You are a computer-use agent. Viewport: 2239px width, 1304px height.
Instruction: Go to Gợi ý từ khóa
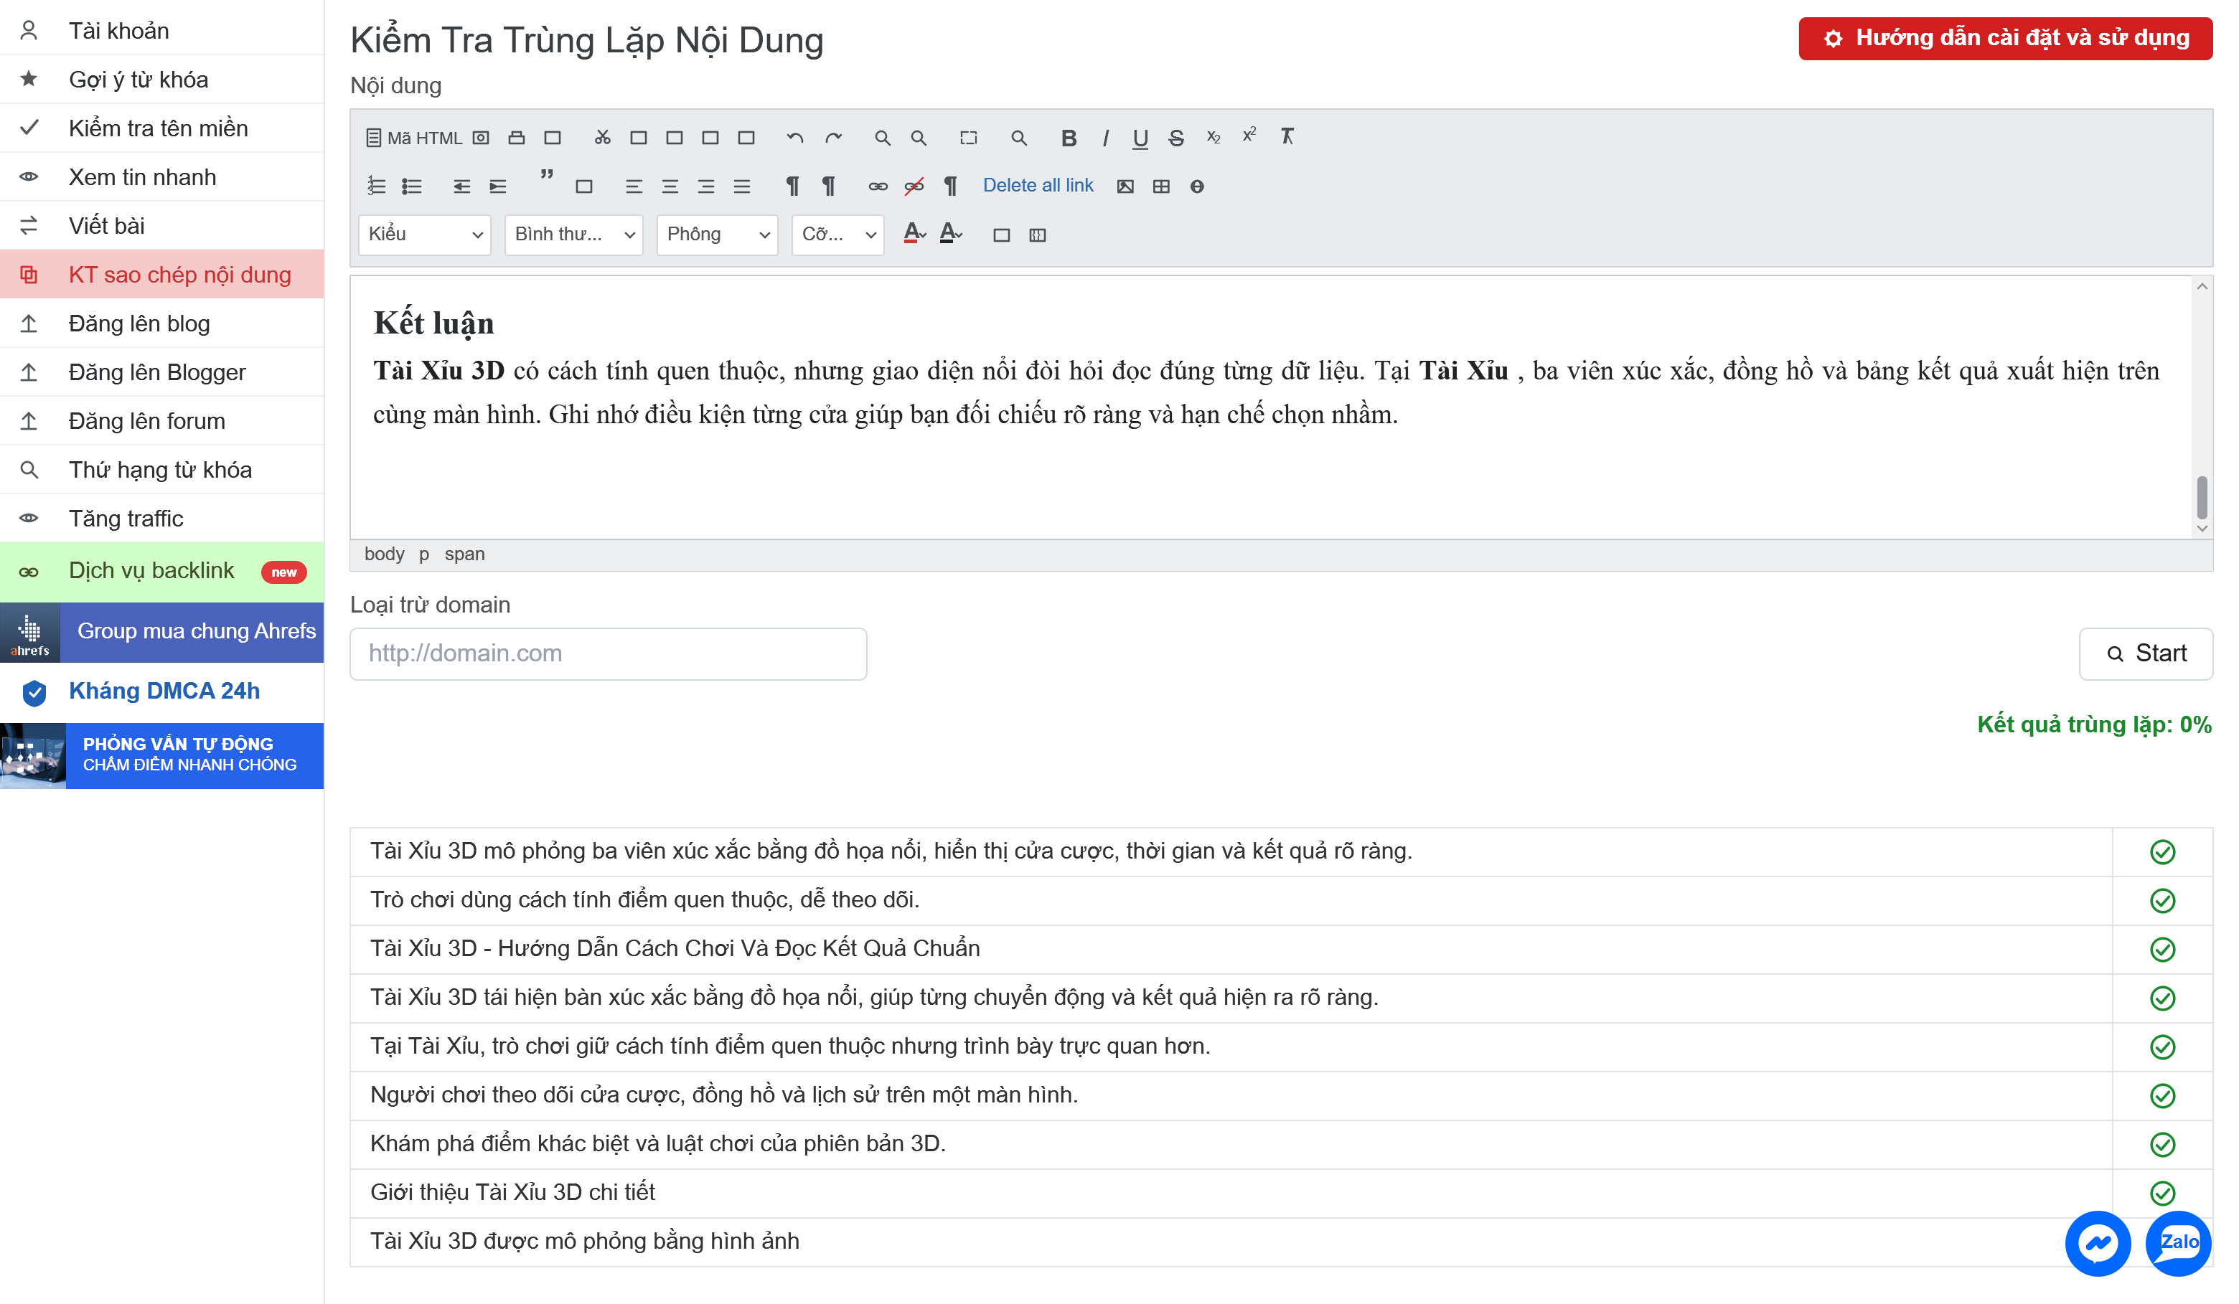coord(161,79)
